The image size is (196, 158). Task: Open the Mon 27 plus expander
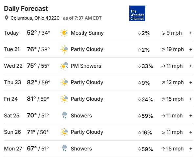pyautogui.click(x=191, y=149)
